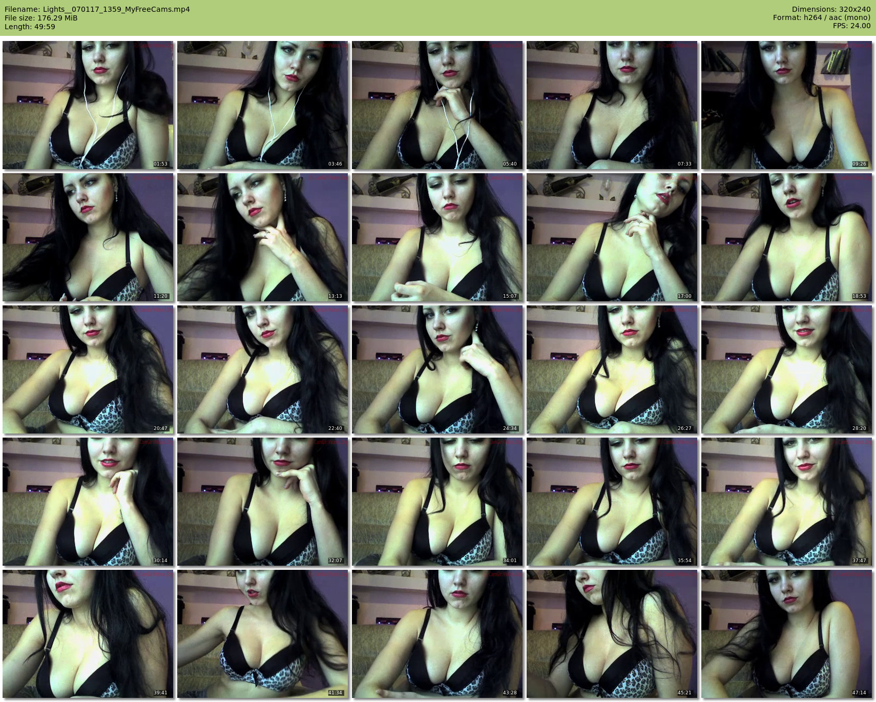Screen dimensions: 876x702
Task: Select the frame at 37:47
Action: [x=786, y=502]
